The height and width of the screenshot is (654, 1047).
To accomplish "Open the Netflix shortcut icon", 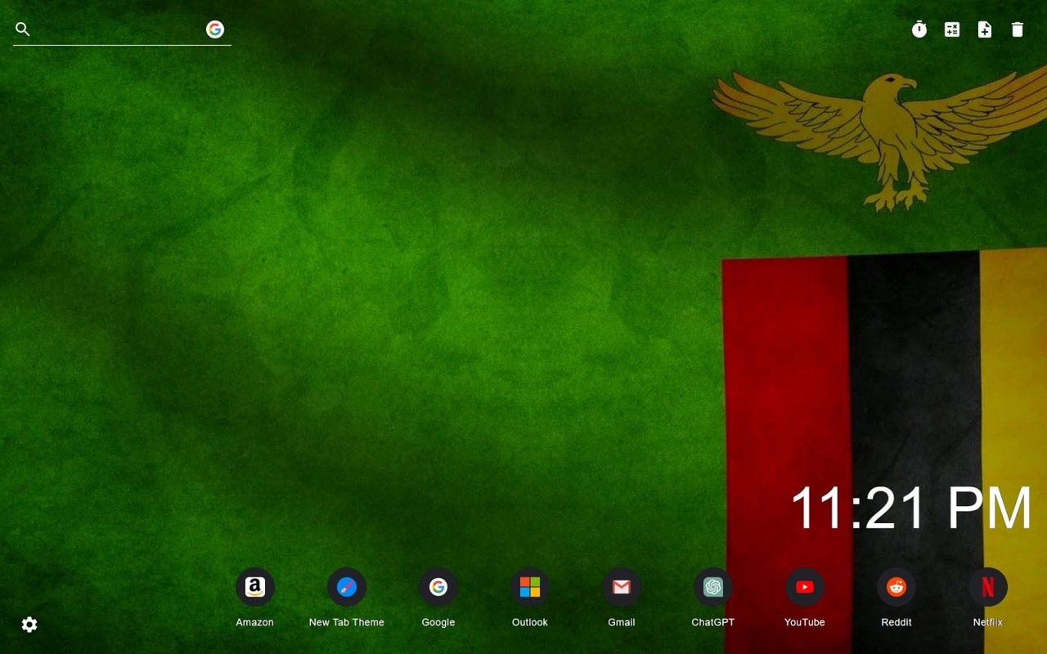I will 988,587.
